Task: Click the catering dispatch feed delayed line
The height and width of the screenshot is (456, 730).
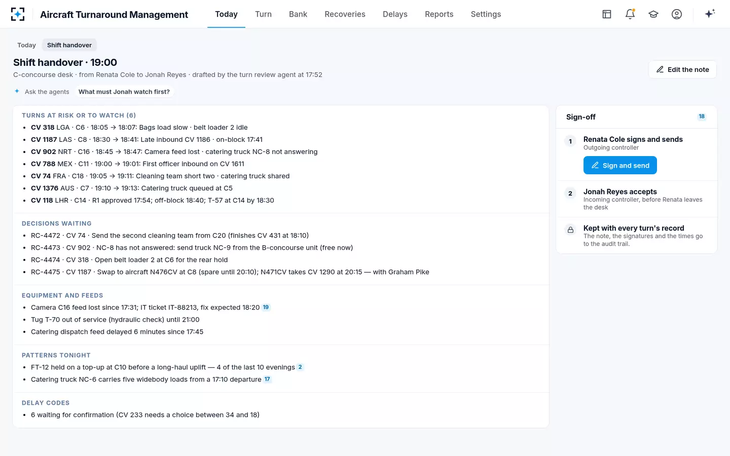Action: 117,332
